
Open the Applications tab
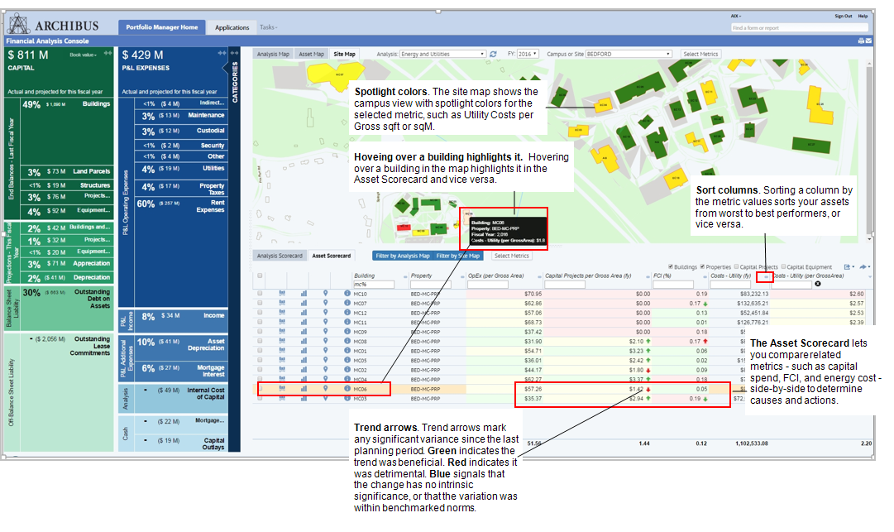232,27
